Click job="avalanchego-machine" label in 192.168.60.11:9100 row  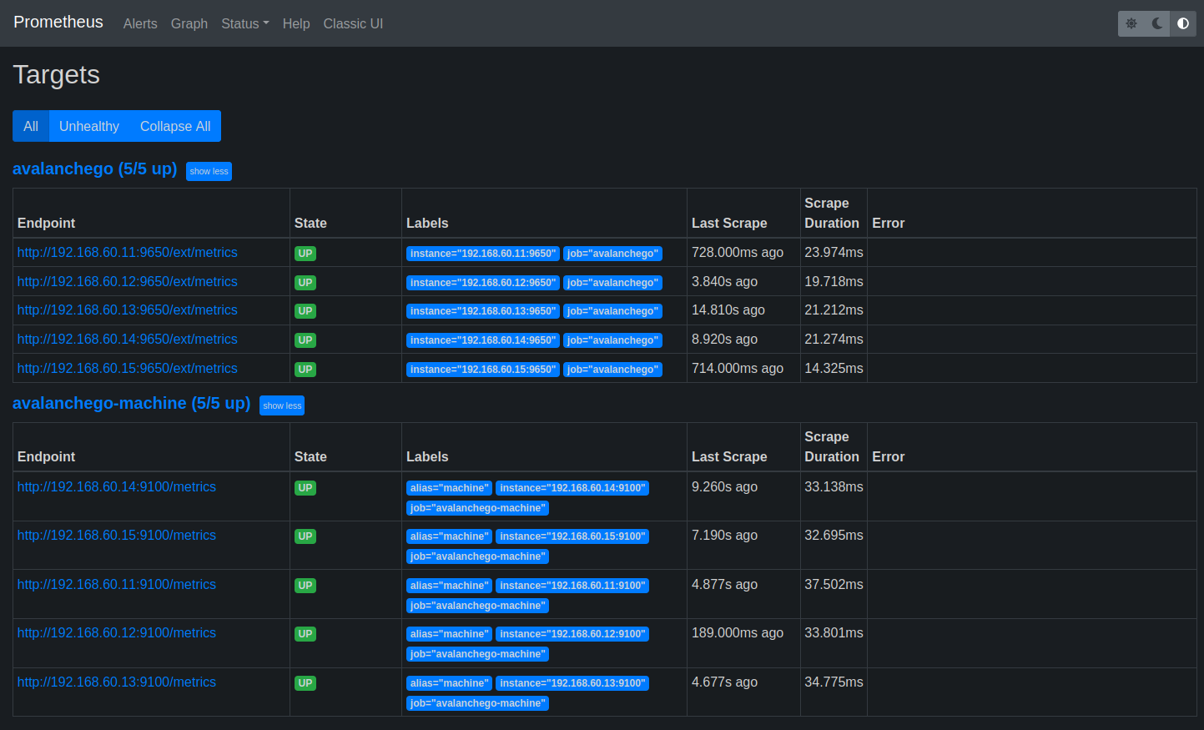(x=478, y=606)
